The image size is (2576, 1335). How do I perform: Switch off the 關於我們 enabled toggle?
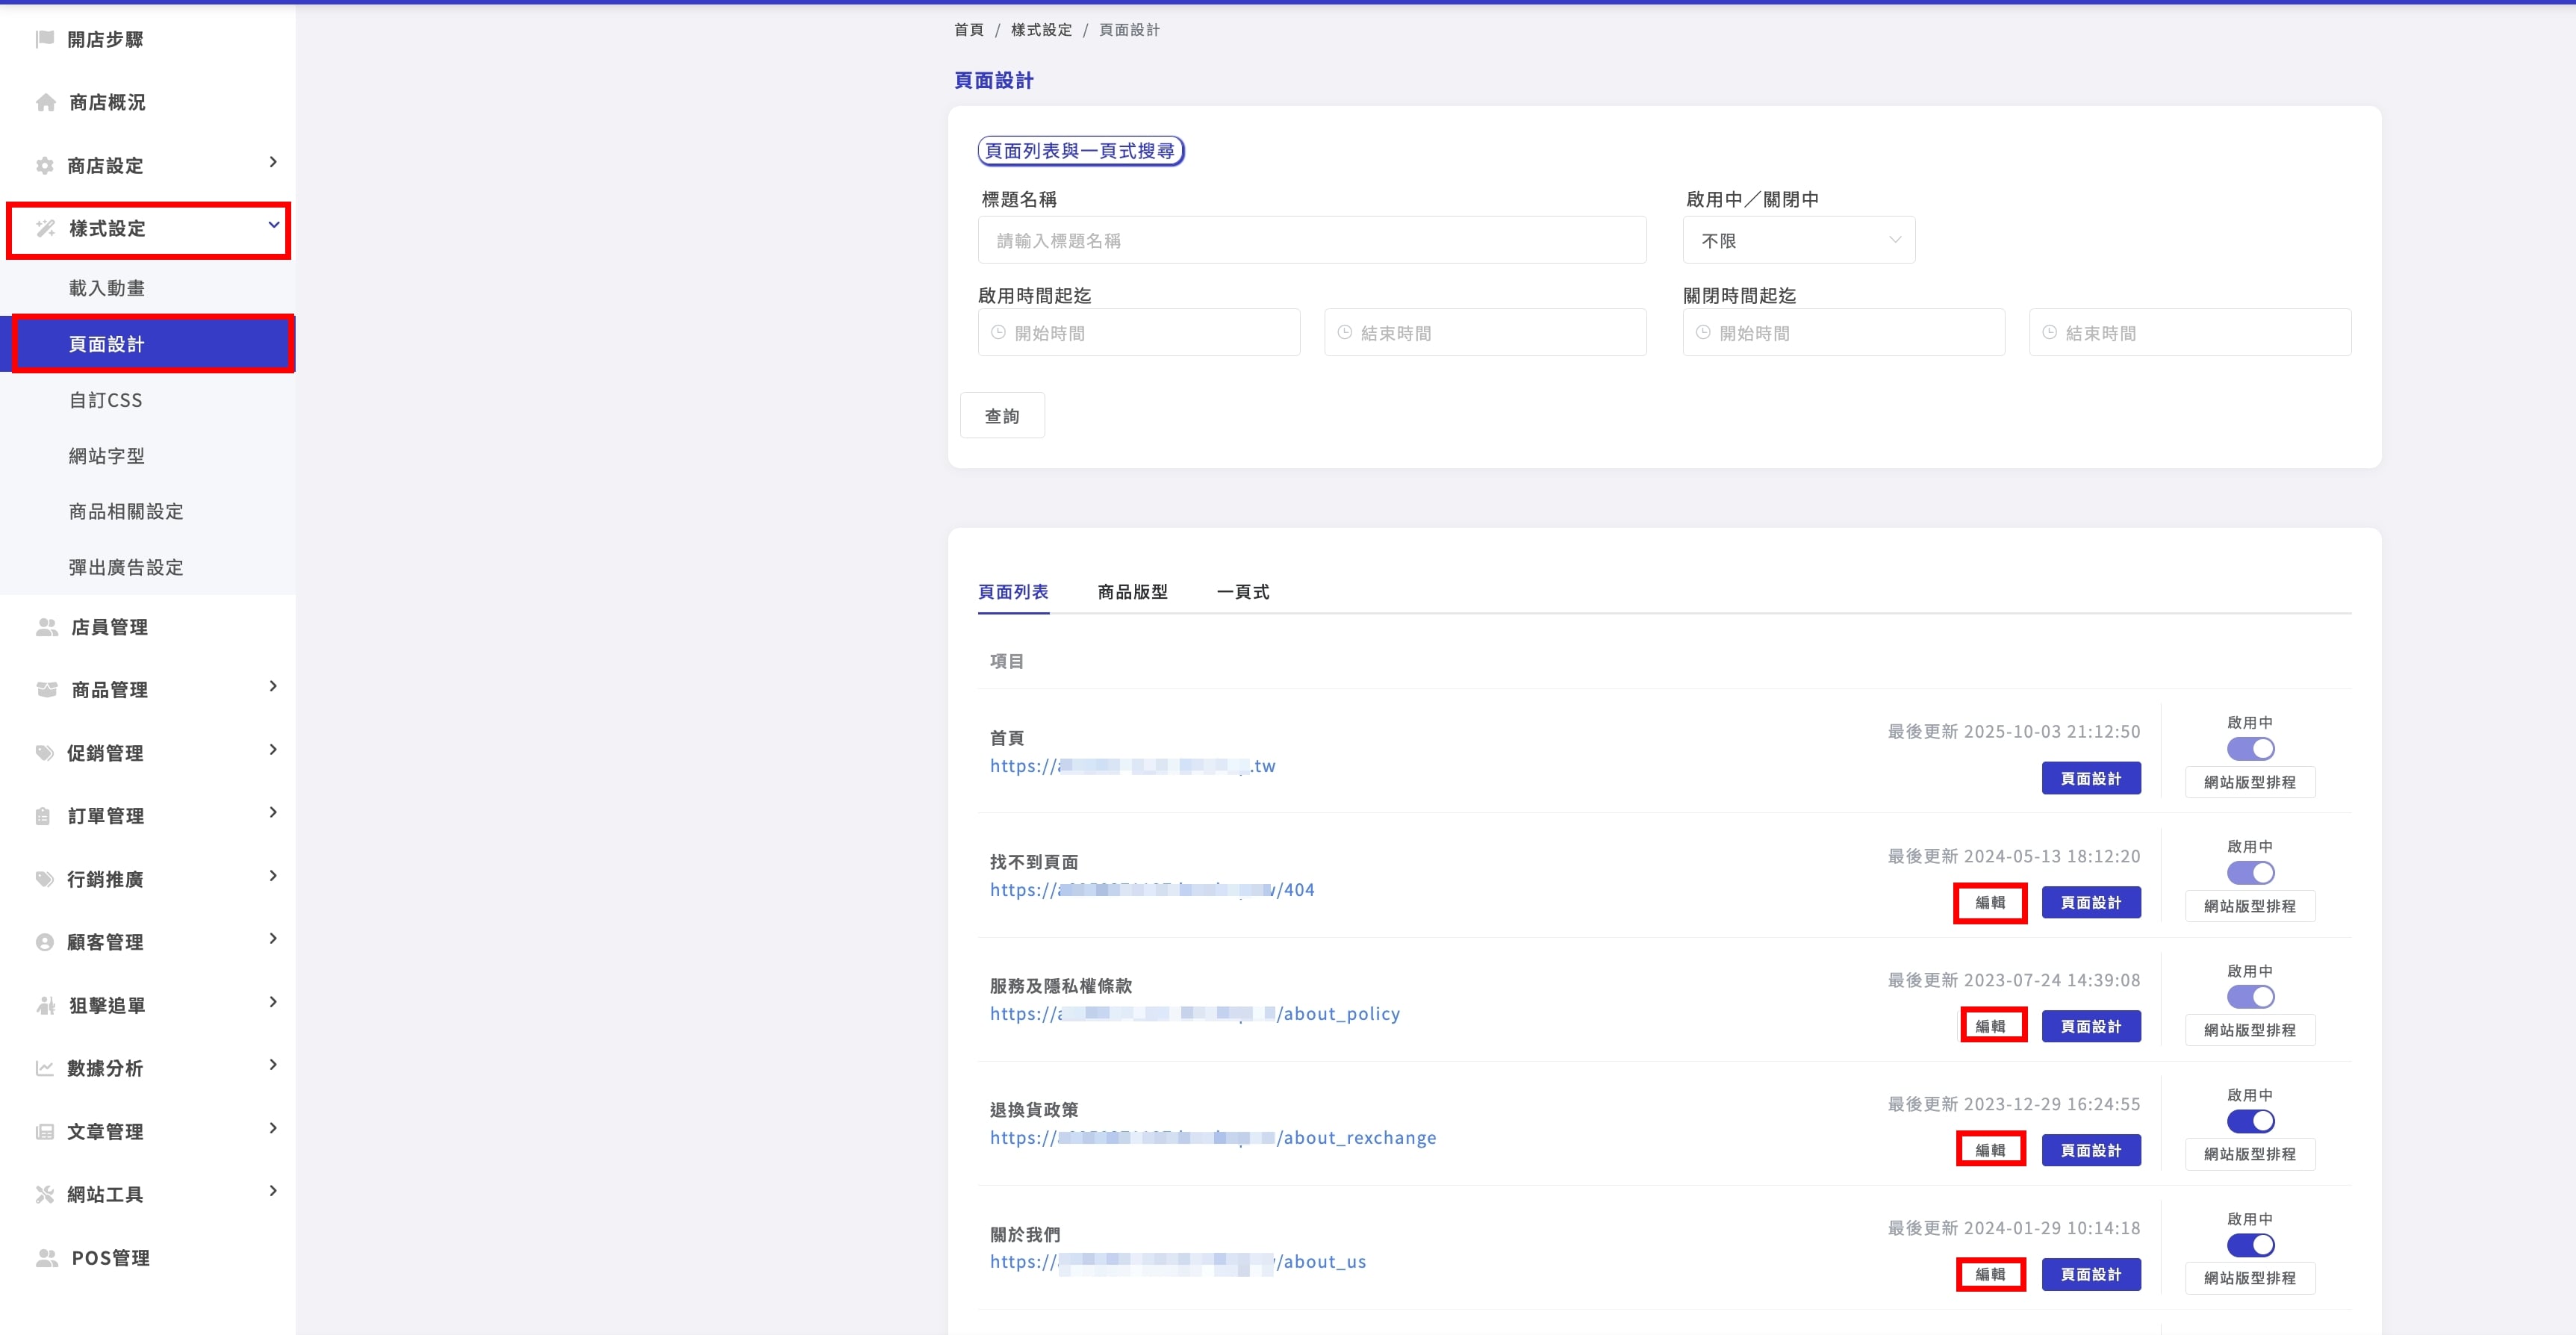click(x=2250, y=1245)
